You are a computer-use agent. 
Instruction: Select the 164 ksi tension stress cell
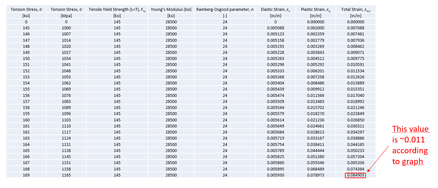click(x=26, y=144)
